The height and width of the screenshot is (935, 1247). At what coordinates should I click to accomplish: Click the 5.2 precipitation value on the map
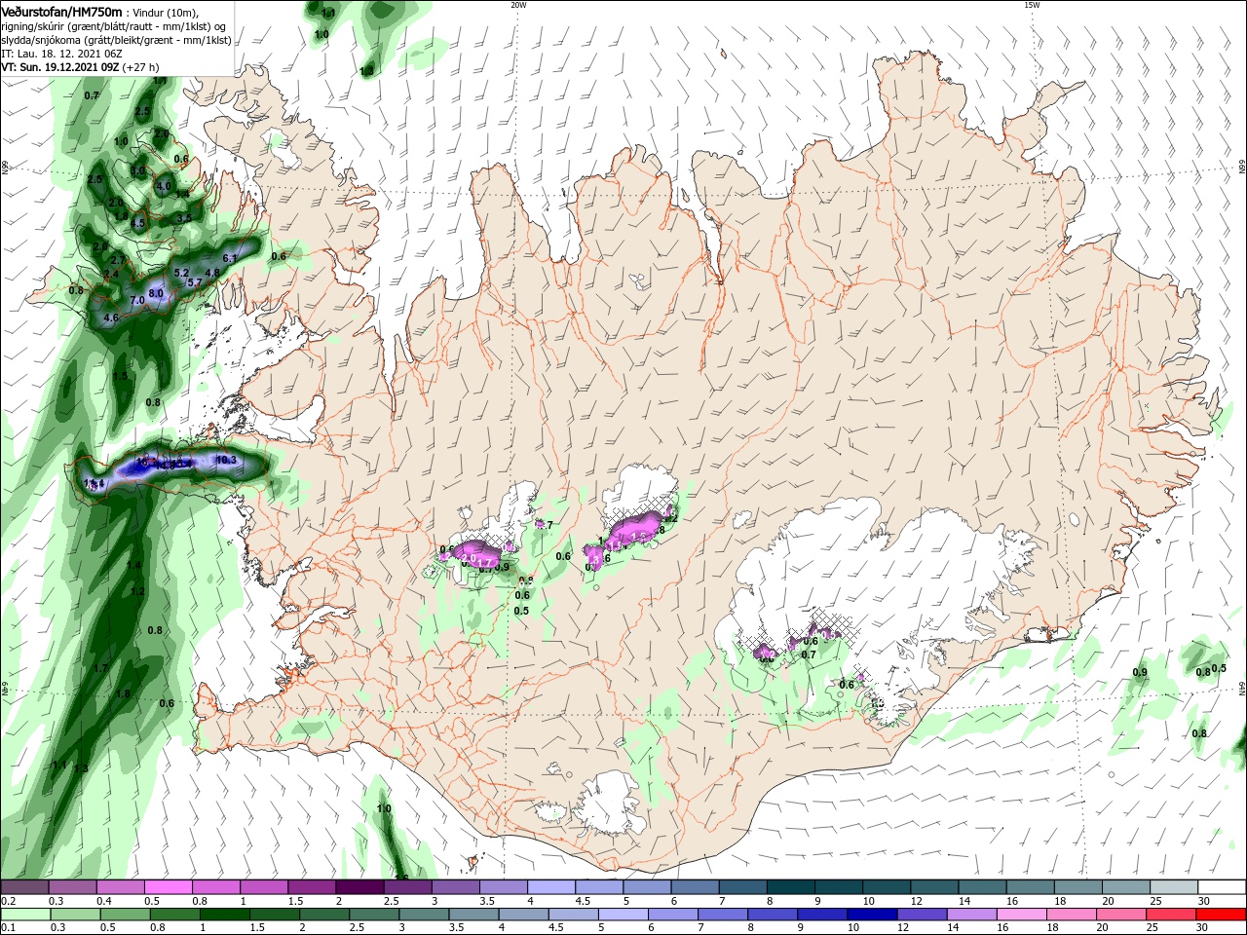point(181,273)
